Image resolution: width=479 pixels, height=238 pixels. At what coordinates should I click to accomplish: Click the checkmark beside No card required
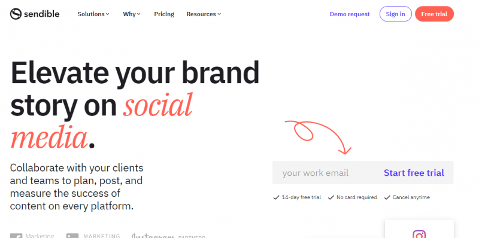point(331,197)
